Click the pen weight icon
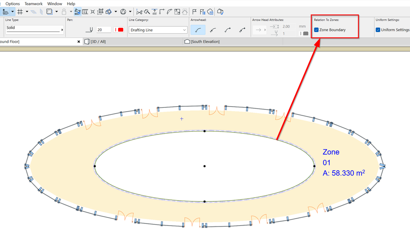 89,30
